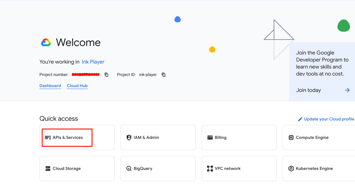The image size is (355, 185).
Task: Open the IAM & Admin card
Action: click(x=158, y=138)
